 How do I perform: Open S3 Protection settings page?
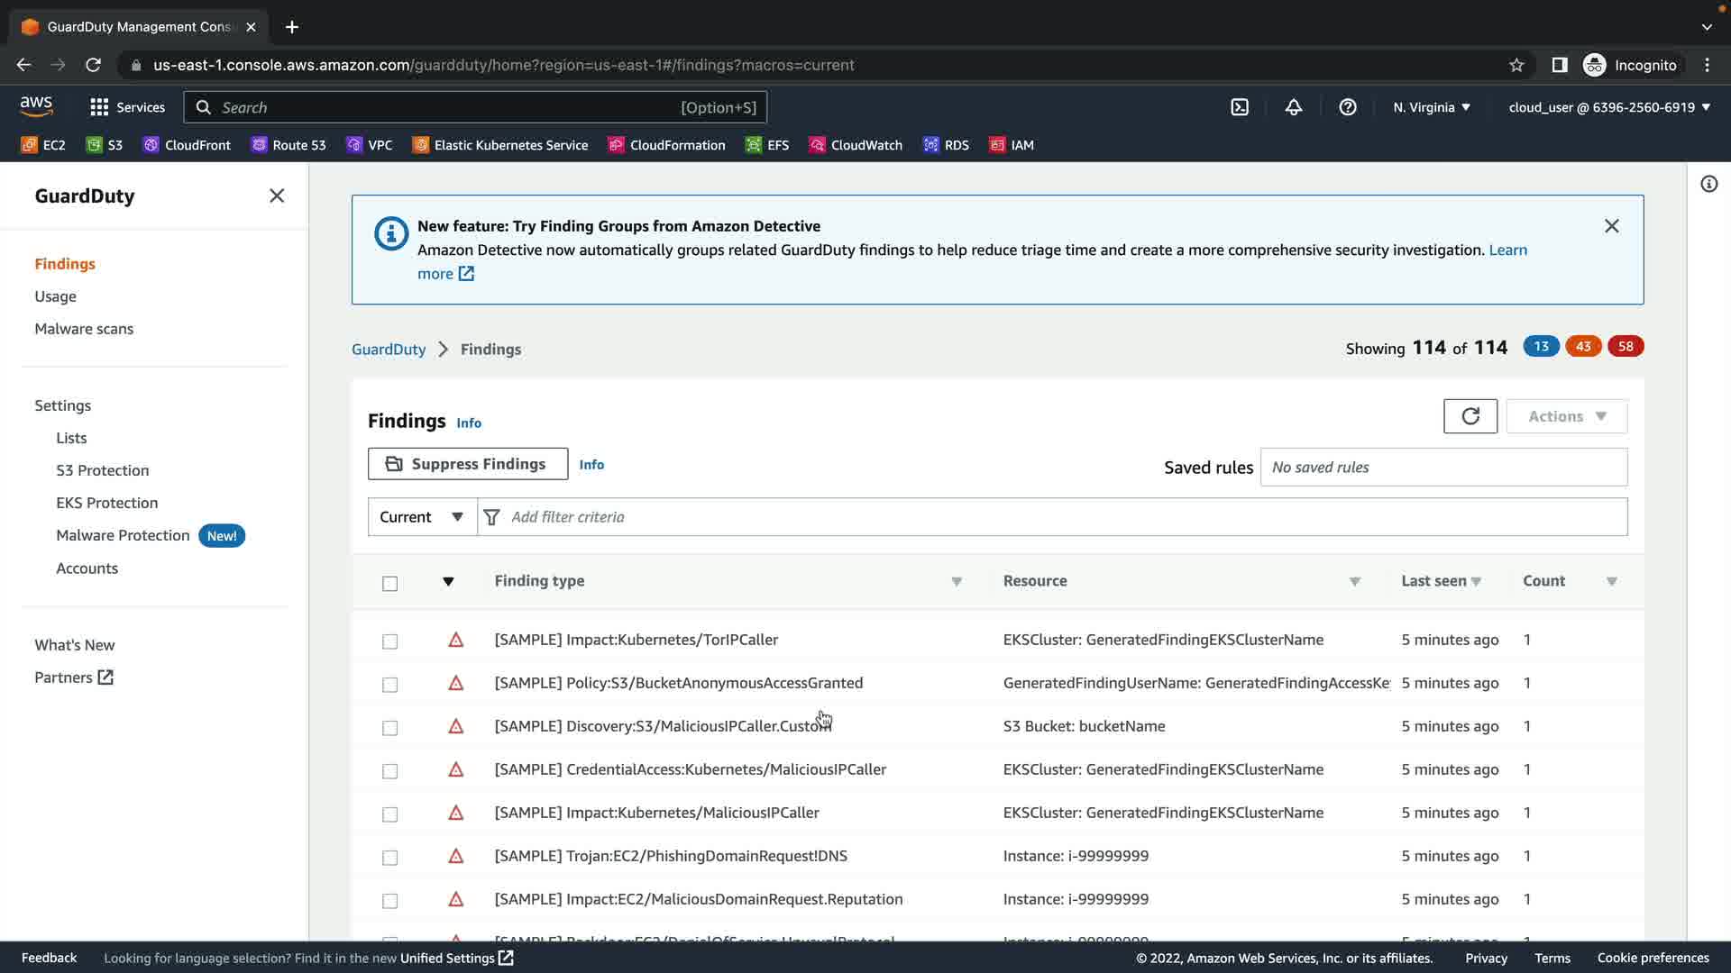102,470
